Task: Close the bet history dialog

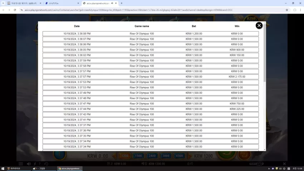Action: pos(259,25)
